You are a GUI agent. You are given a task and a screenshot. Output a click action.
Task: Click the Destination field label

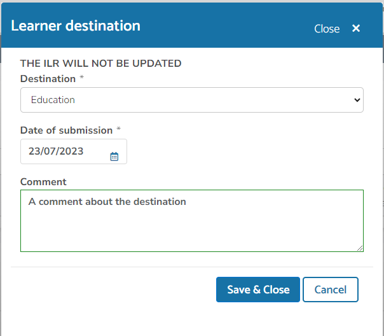48,79
